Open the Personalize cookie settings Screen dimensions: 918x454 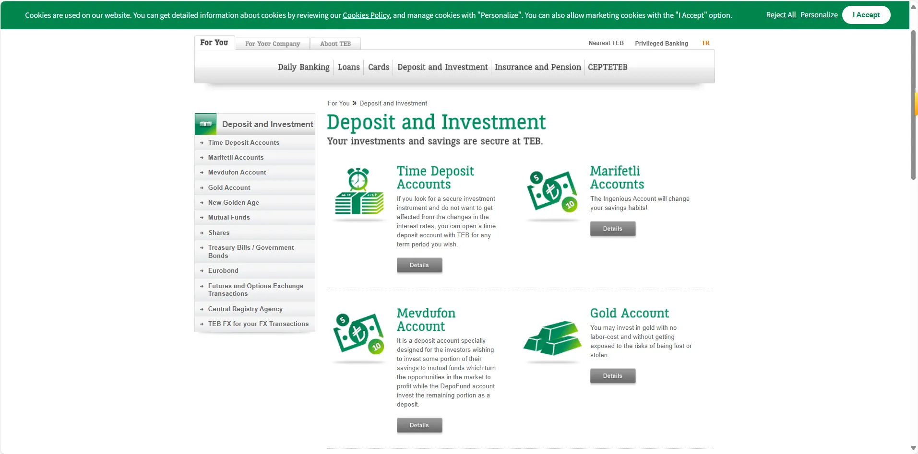click(x=819, y=15)
